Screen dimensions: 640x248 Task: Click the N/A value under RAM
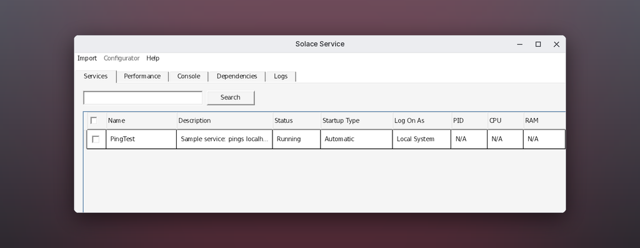click(x=544, y=139)
